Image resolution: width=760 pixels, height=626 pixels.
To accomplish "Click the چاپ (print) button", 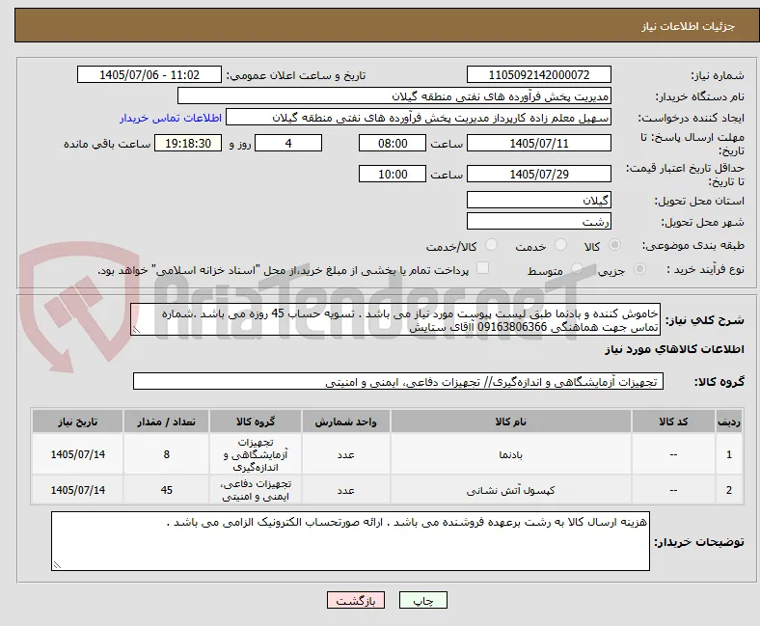I will pyautogui.click(x=422, y=600).
